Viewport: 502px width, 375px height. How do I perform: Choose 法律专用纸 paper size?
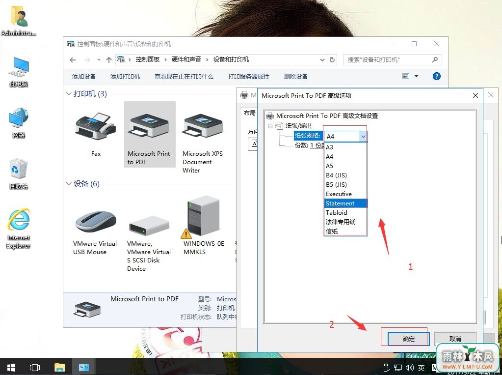click(345, 222)
